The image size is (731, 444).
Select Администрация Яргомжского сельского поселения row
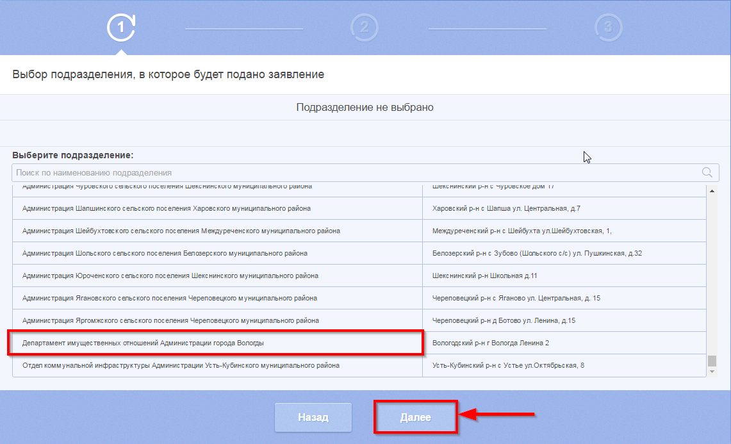(x=170, y=320)
